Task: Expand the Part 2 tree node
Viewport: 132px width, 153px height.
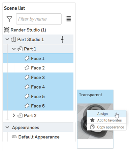Action: pyautogui.click(x=14, y=115)
